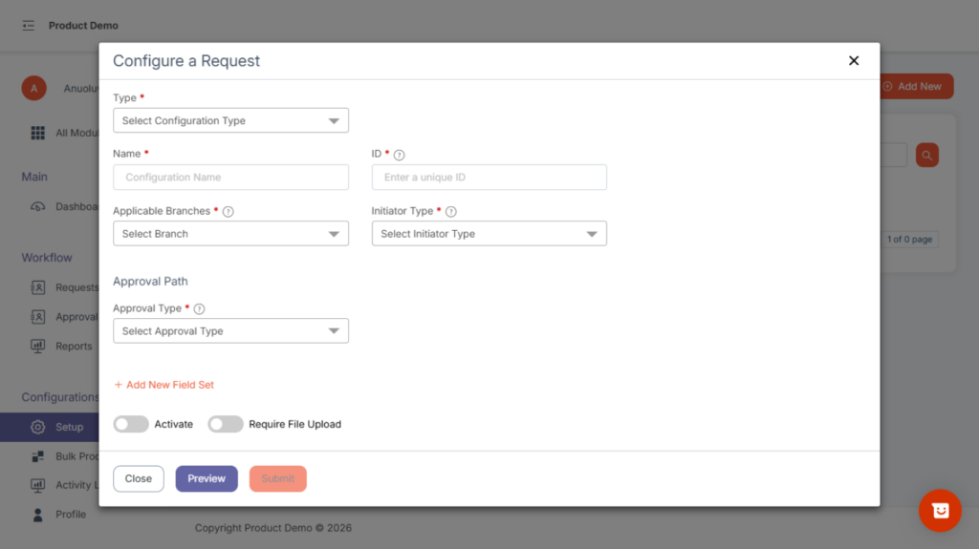Turn on Require File Upload toggle
The image size is (979, 549).
(x=226, y=424)
